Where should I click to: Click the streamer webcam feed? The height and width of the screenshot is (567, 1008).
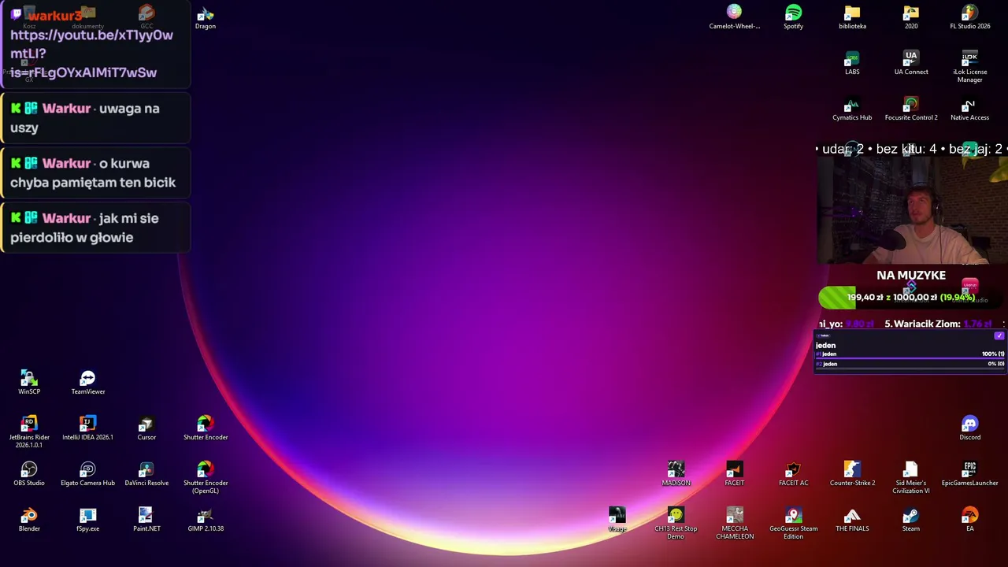912,211
